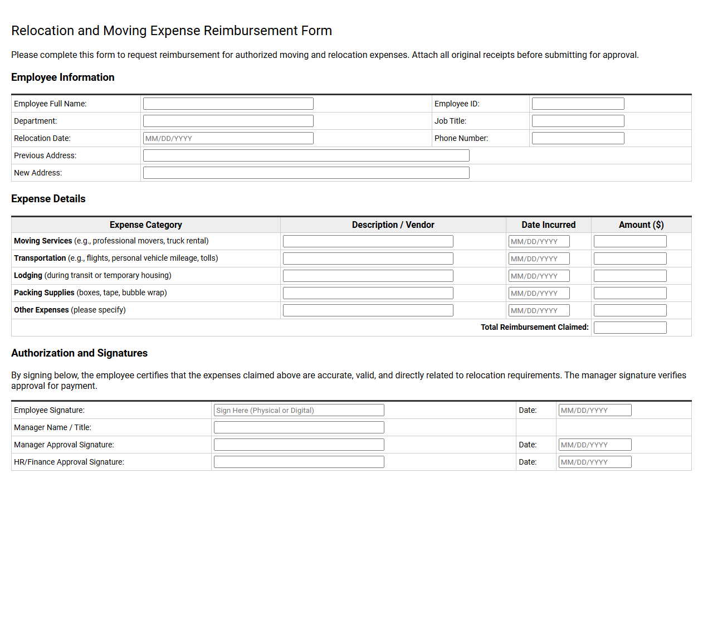The image size is (703, 624).
Task: Click the Manager Approval date field
Action: [595, 445]
